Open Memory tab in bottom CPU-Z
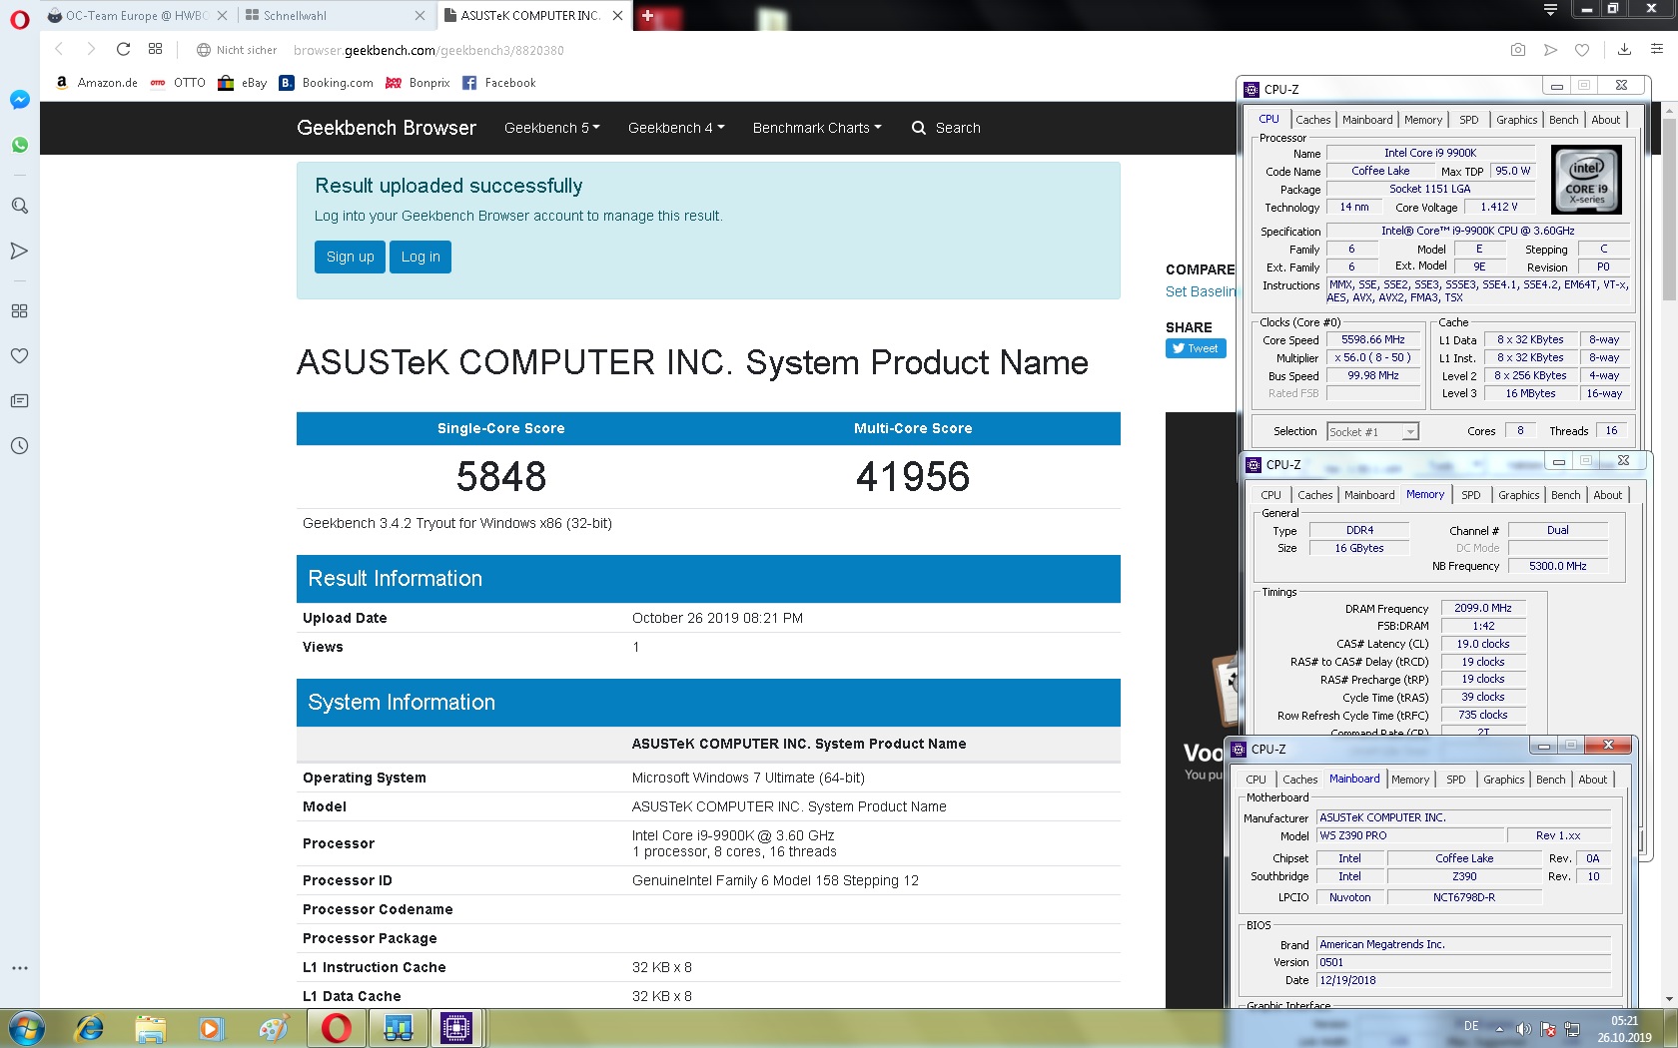This screenshot has width=1678, height=1048. click(1409, 780)
